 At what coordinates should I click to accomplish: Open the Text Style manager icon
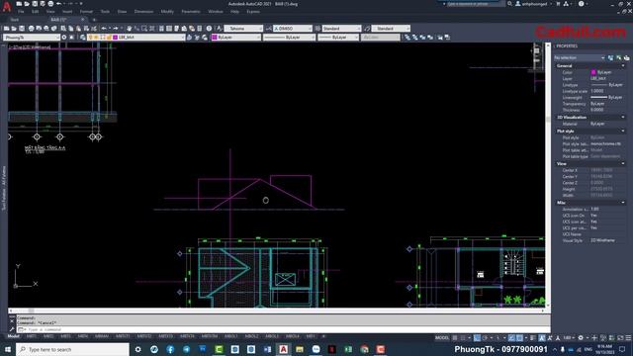pyautogui.click(x=220, y=29)
